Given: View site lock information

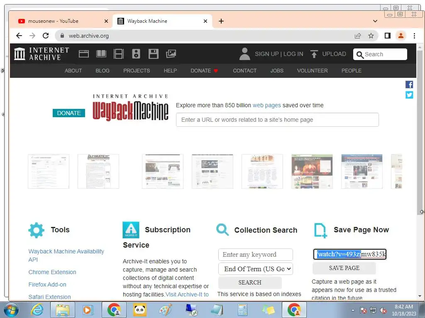Looking at the screenshot, I should click(x=62, y=36).
